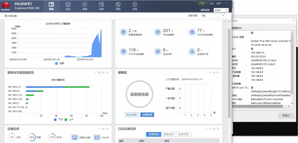The width and height of the screenshot is (298, 143).
Task: Open the 策略 policy compass icon
Action: [85, 4]
